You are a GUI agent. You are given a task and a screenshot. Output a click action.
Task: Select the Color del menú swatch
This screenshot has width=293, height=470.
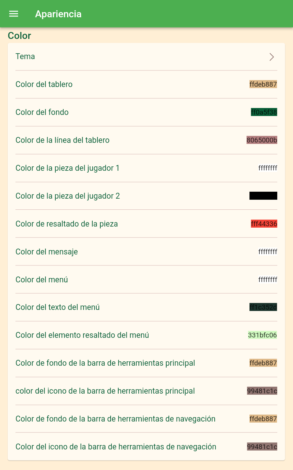coord(267,280)
